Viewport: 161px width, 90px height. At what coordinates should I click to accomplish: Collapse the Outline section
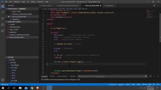point(7,57)
